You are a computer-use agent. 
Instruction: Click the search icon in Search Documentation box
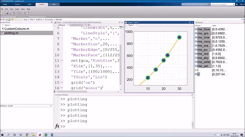[234, 4]
